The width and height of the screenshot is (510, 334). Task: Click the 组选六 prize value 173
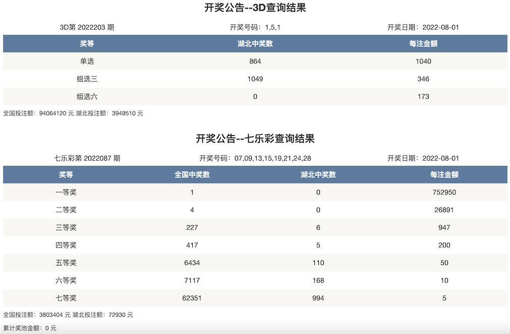pyautogui.click(x=423, y=97)
